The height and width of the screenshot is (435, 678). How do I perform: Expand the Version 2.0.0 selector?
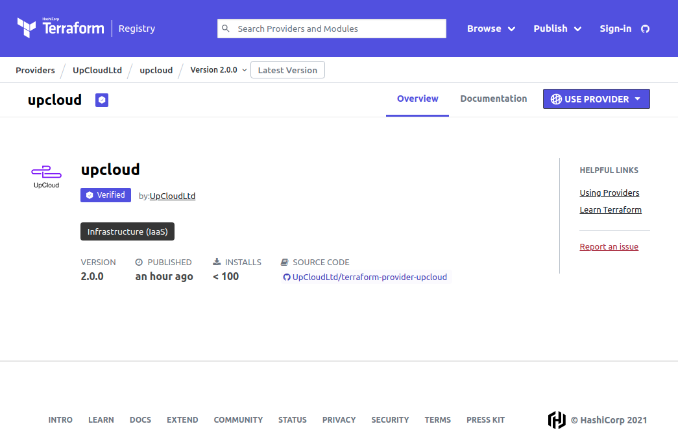click(x=219, y=70)
